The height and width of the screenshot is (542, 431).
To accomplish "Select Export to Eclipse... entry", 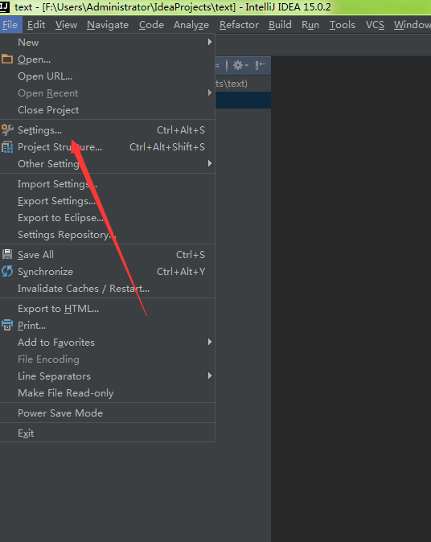I will coord(107,218).
